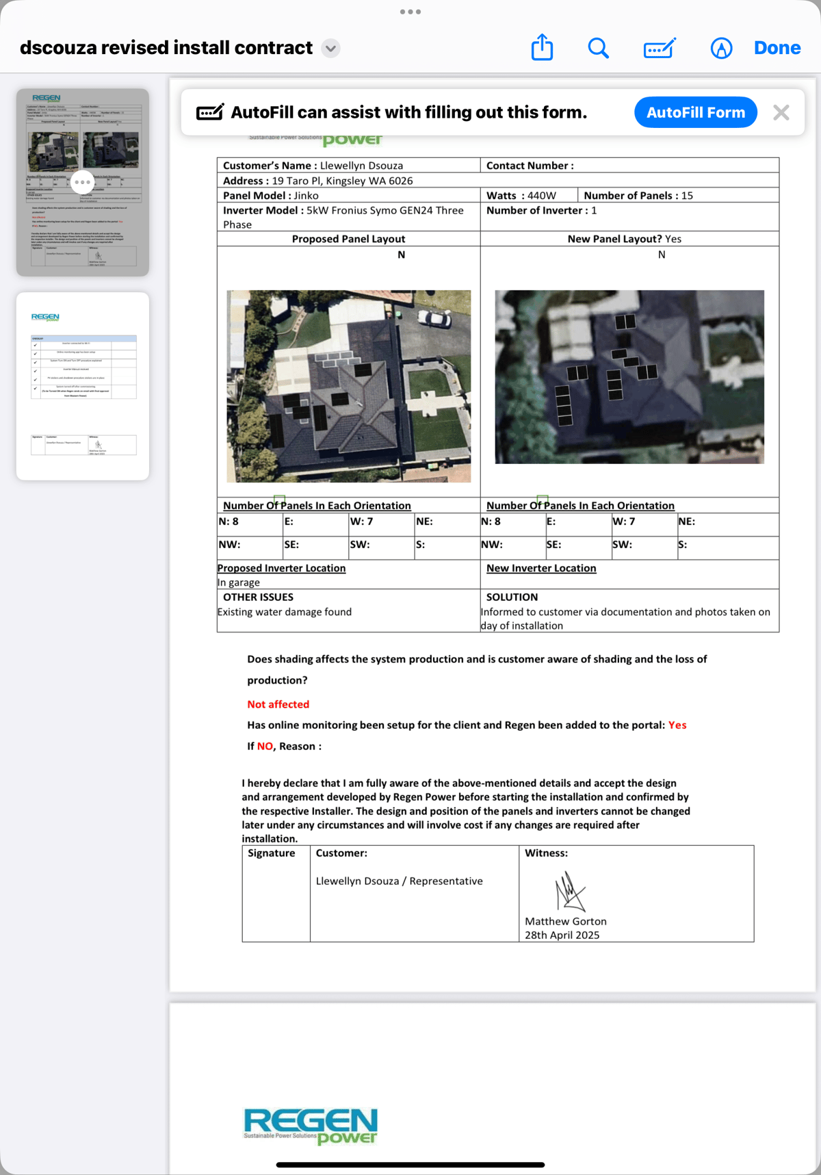Image resolution: width=821 pixels, height=1175 pixels.
Task: Open the Search magnifier tool
Action: (598, 48)
